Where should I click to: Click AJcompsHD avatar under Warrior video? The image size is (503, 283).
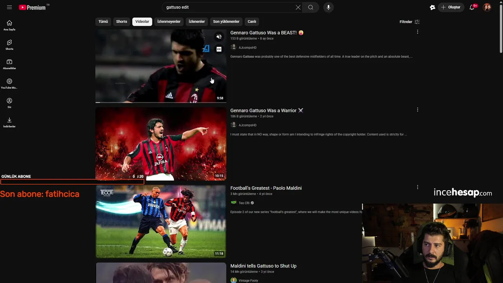point(233,125)
